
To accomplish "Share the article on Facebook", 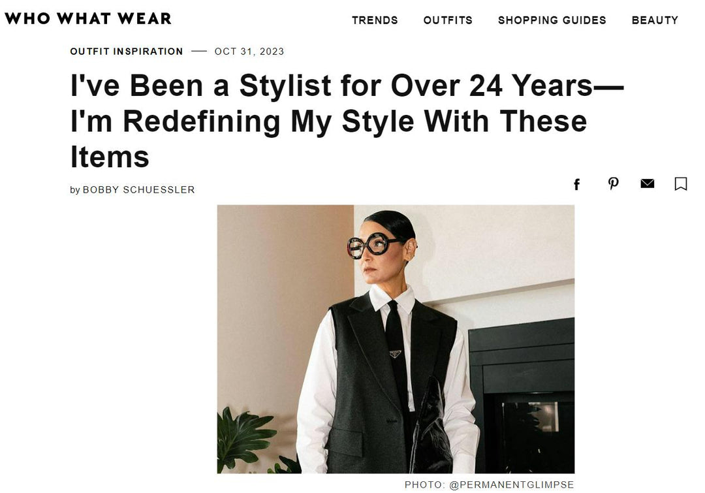I will coord(577,184).
